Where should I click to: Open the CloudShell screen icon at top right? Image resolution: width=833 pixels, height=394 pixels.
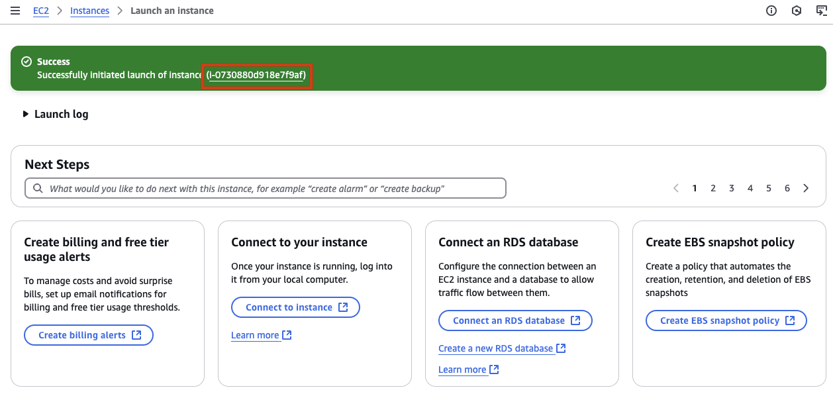click(822, 11)
